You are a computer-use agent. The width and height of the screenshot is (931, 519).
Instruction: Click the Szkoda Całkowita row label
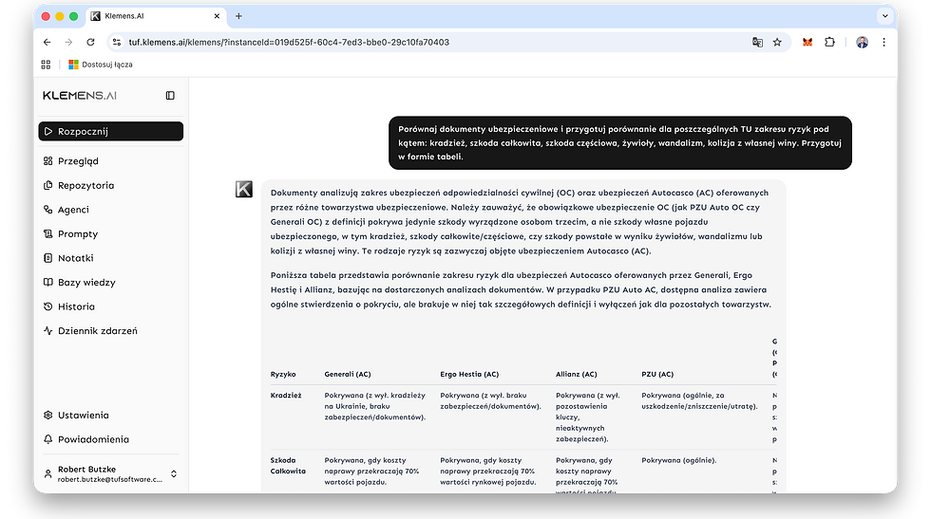[288, 466]
